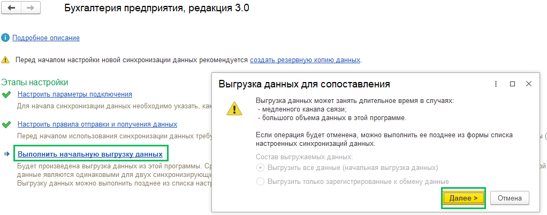This screenshot has width=547, height=215.
Task: Maximize the 'Выгрузка данных для сопоставления' dialog
Action: (512, 84)
